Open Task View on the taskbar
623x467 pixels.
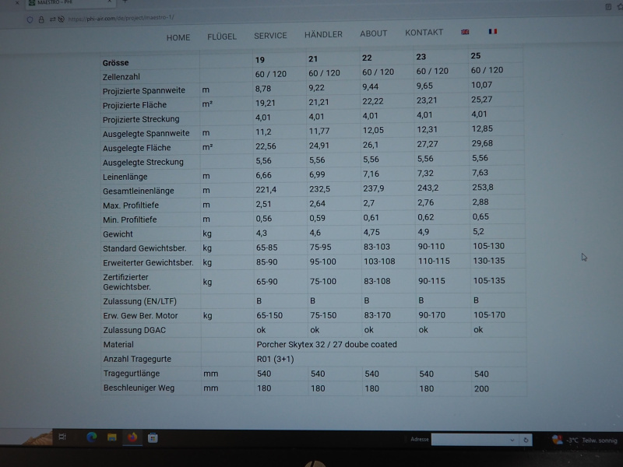pyautogui.click(x=62, y=437)
